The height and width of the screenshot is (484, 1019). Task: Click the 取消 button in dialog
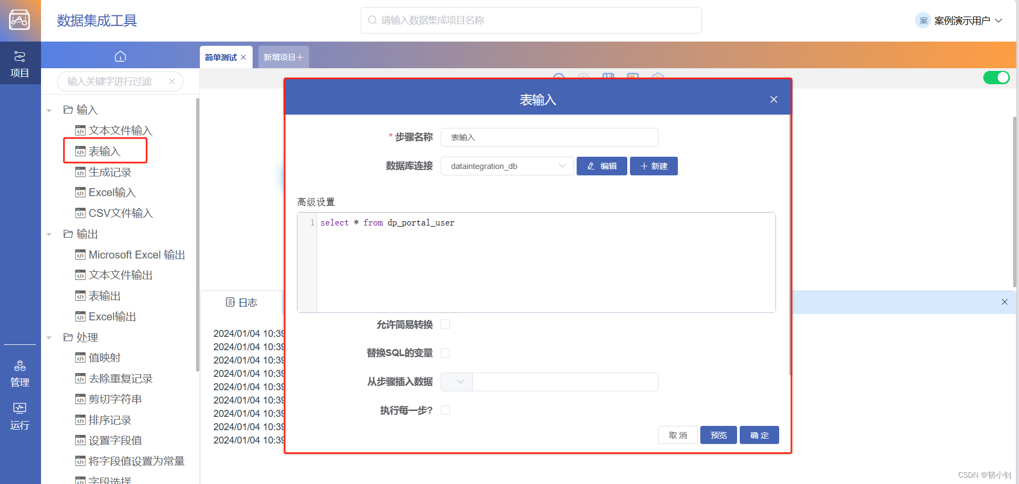[678, 435]
